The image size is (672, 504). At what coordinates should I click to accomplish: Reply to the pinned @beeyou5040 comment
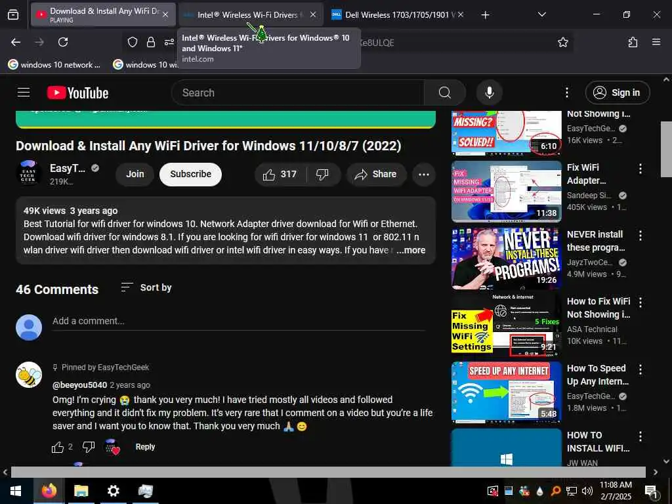[x=145, y=447]
